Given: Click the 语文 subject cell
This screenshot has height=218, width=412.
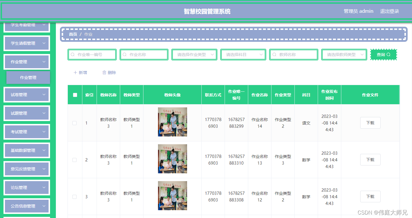Looking at the screenshot, I should tap(306, 123).
